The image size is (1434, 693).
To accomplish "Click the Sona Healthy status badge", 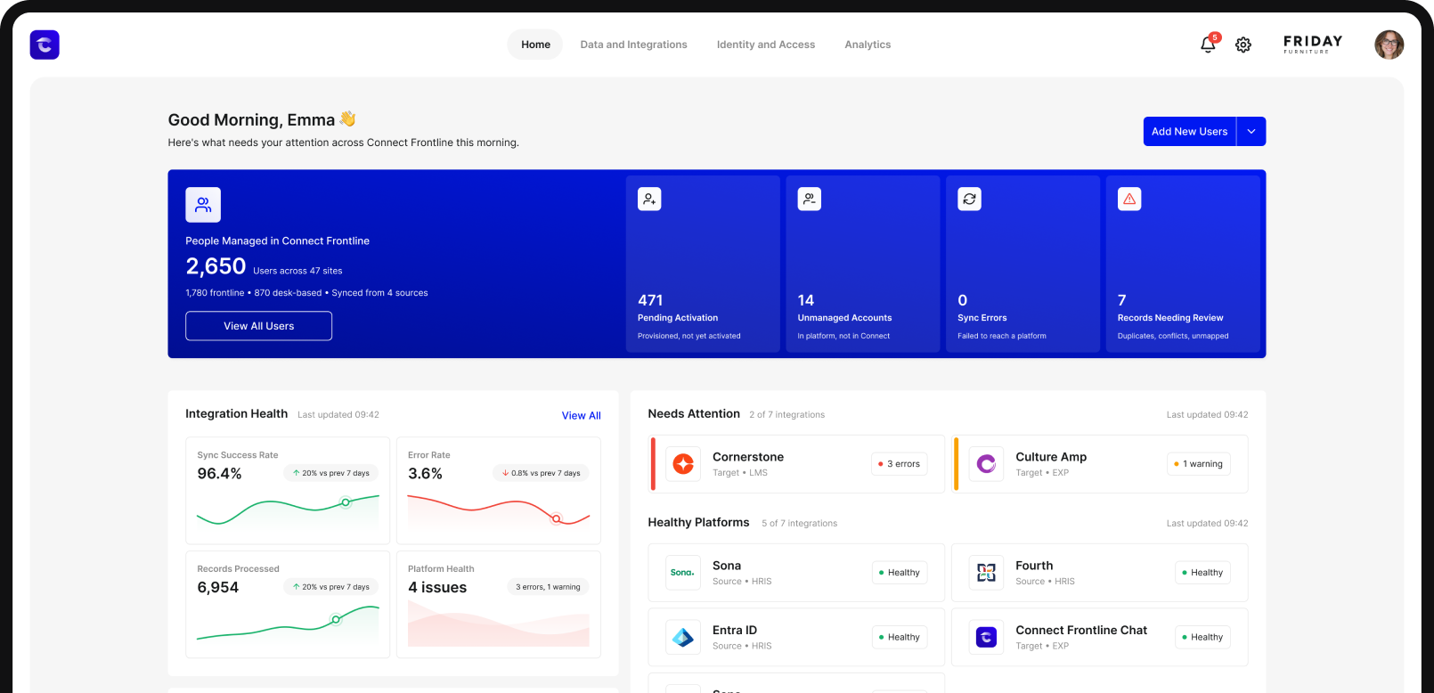I will tap(899, 573).
